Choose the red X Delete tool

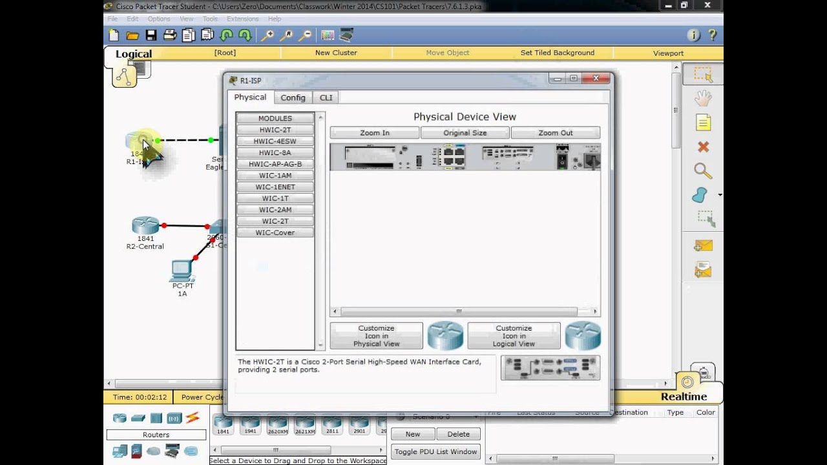click(703, 147)
